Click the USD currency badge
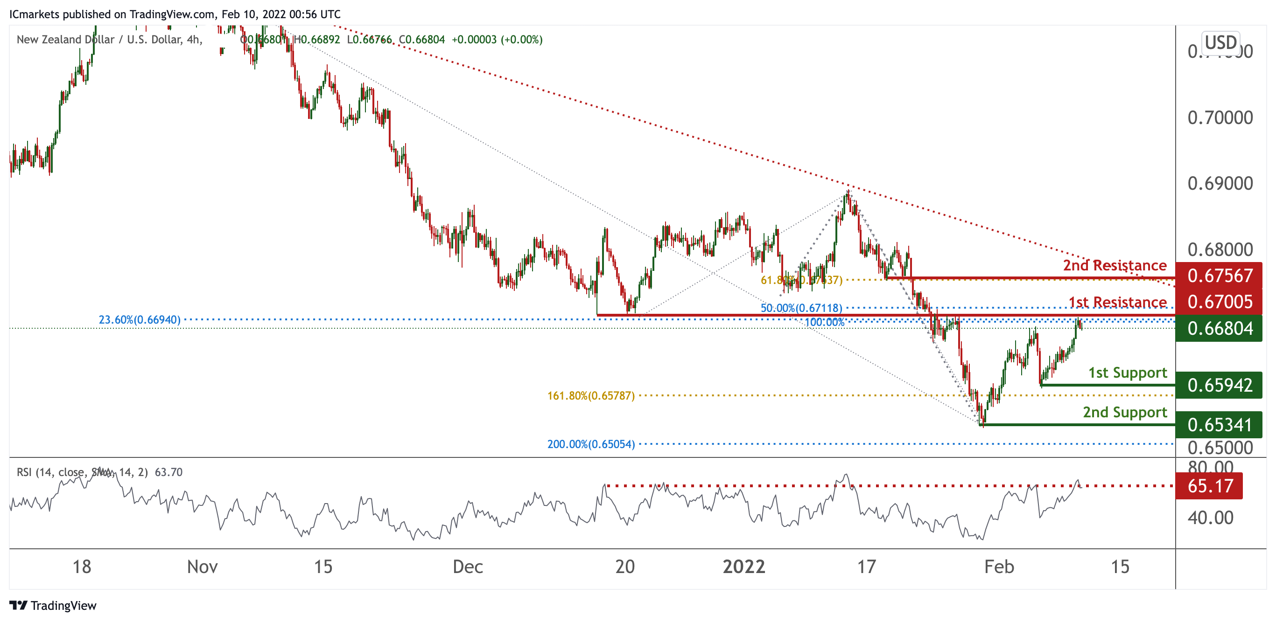The width and height of the screenshot is (1276, 622). point(1220,42)
